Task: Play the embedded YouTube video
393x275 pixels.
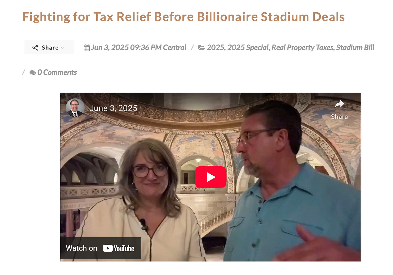Action: 211,177
